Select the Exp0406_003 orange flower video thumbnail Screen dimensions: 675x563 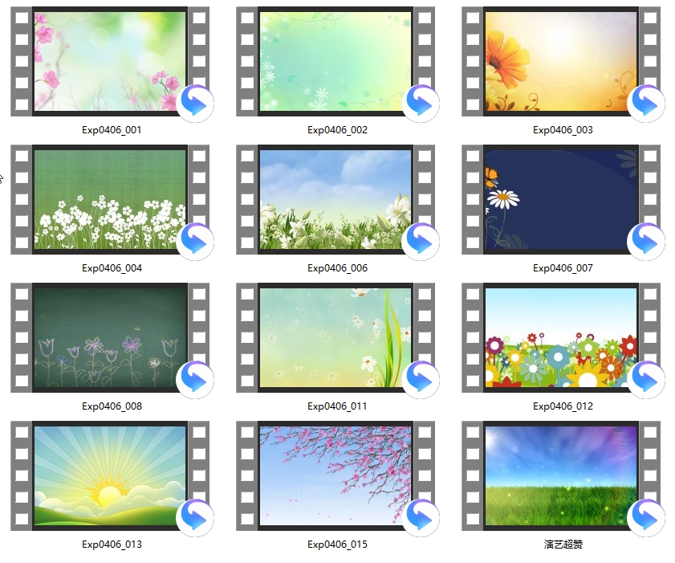(561, 61)
